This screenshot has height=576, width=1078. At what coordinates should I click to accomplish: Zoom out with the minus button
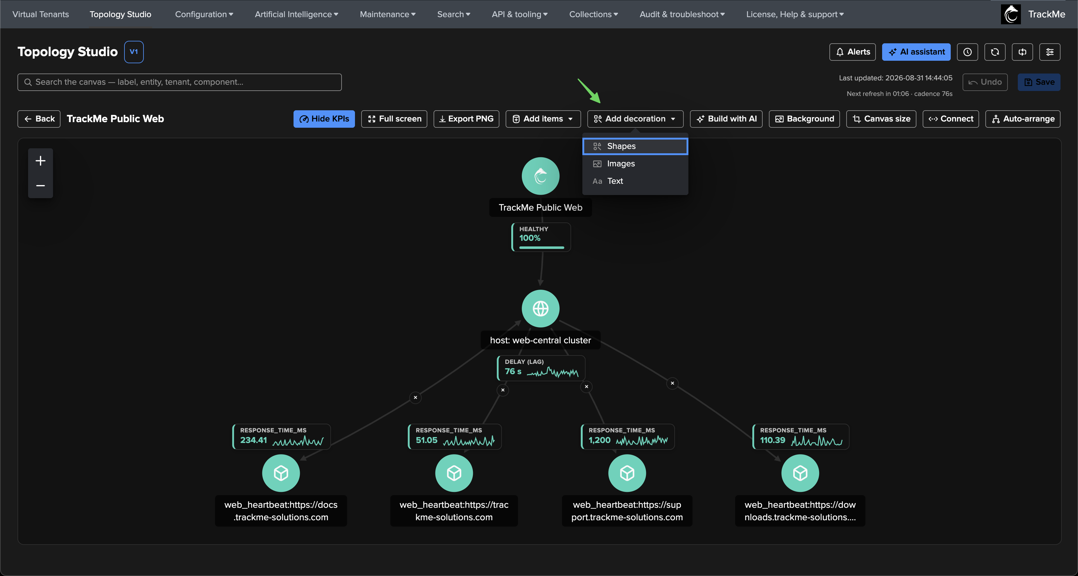click(41, 185)
